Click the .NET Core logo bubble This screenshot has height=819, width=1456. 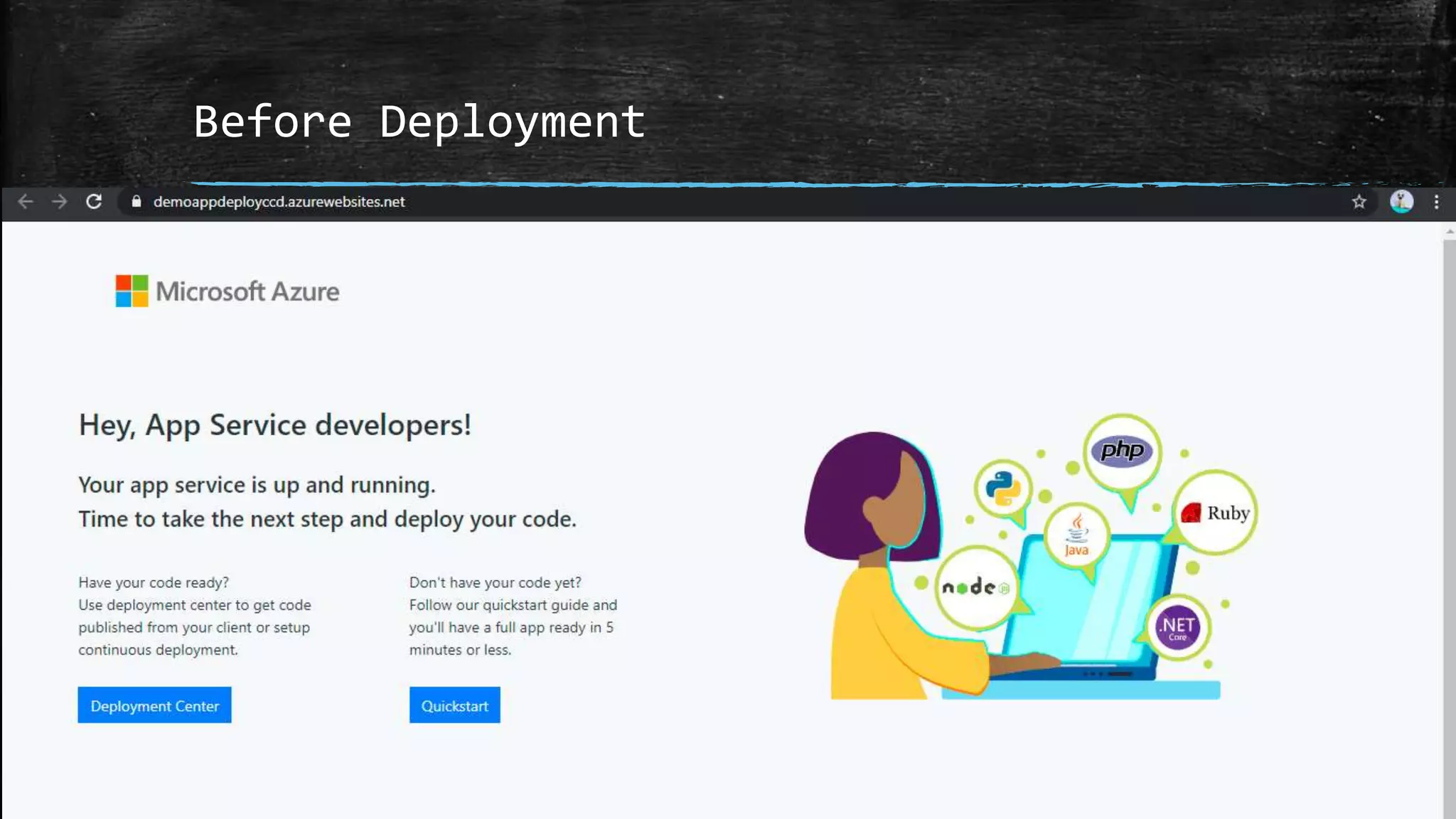point(1178,627)
